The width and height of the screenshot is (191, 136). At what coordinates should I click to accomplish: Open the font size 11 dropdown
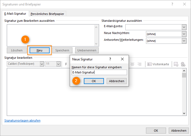pos(59,64)
